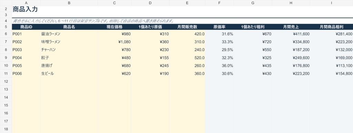
Task: Click the ¥1,080 price cell
Action: 114,42
